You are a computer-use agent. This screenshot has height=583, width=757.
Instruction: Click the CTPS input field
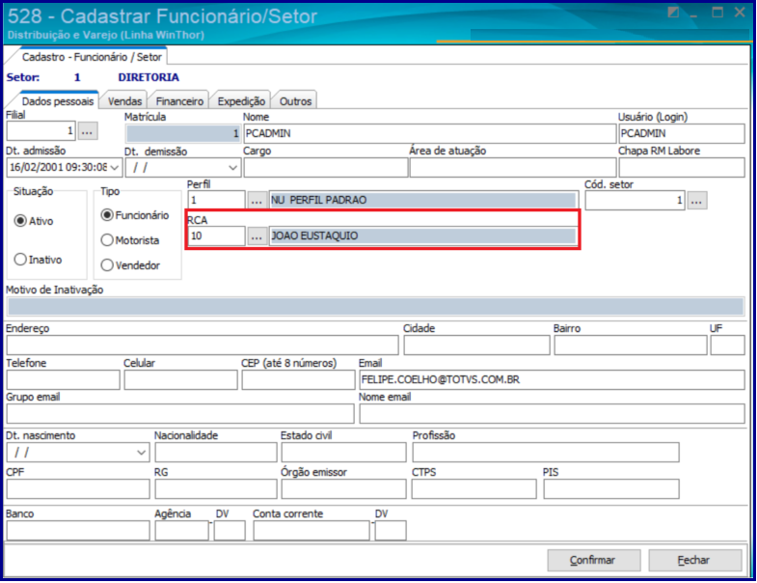click(x=474, y=489)
